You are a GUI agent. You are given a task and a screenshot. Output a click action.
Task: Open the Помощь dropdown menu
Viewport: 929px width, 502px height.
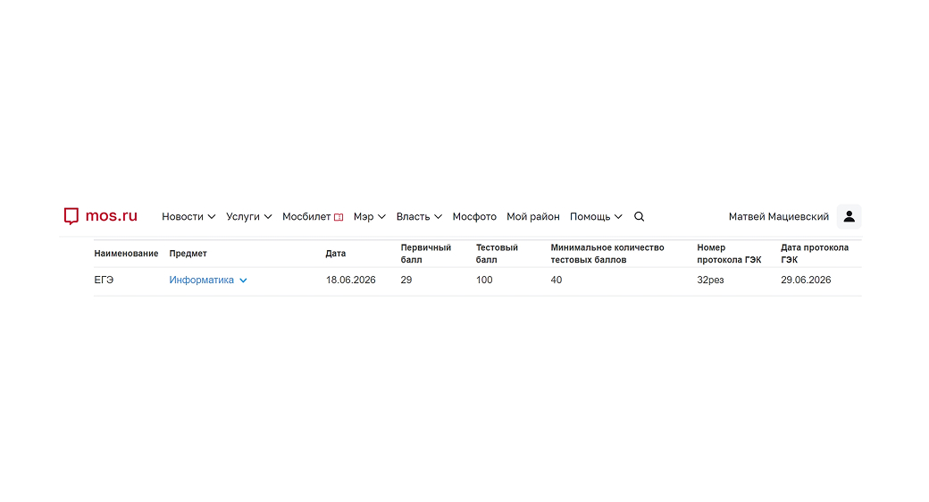click(596, 217)
